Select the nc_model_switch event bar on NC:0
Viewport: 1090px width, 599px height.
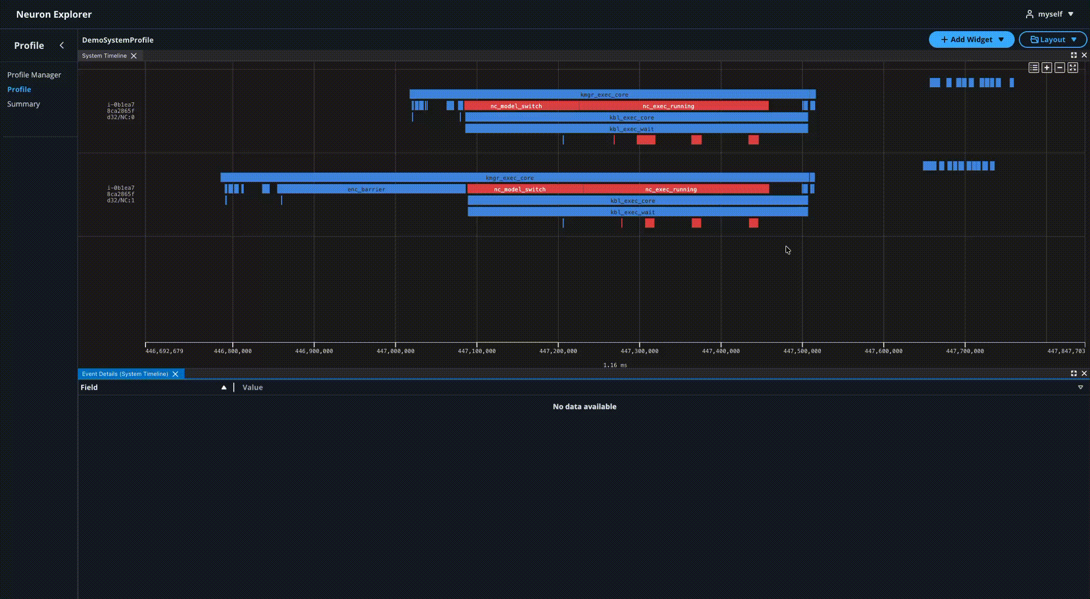516,106
